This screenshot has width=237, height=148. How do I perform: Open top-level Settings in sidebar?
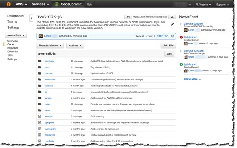pyautogui.click(x=13, y=27)
